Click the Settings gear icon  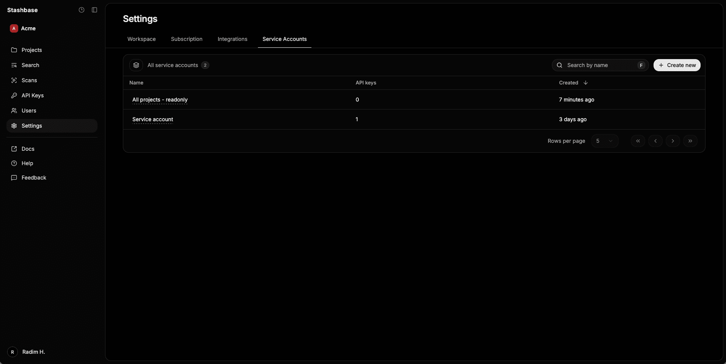tap(14, 126)
